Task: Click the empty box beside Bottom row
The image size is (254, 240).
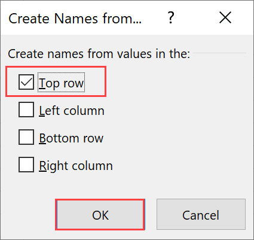Action: [x=26, y=137]
